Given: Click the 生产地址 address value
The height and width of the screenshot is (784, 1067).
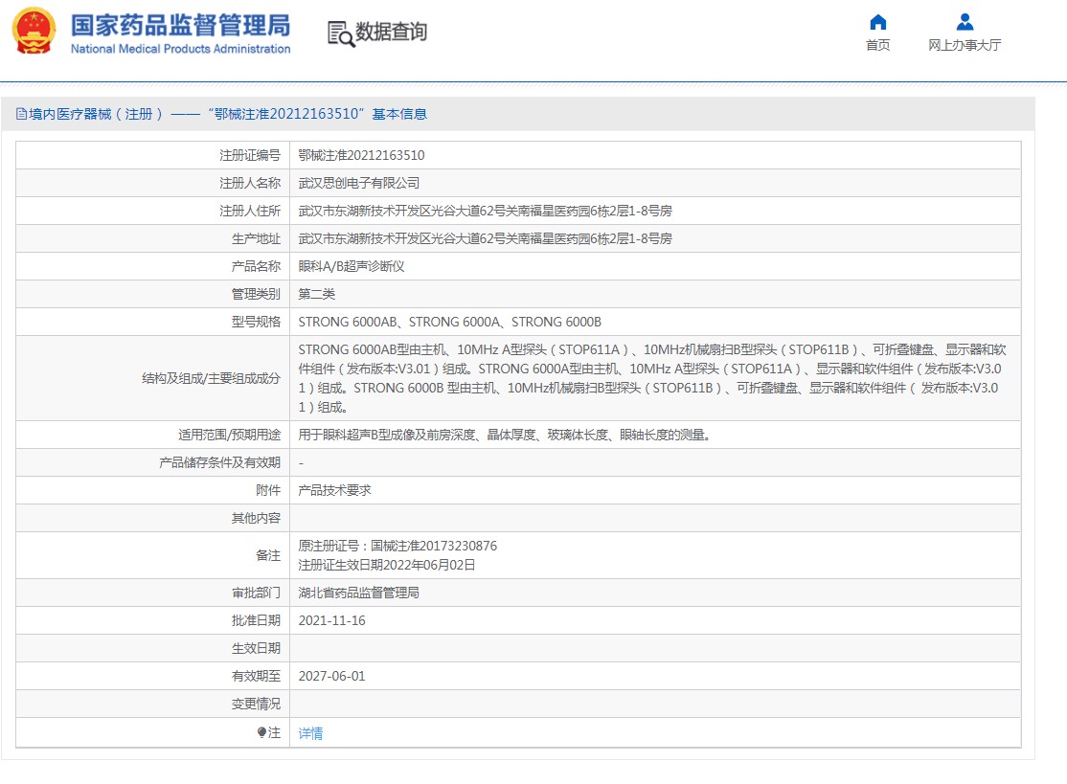Looking at the screenshot, I should [x=486, y=238].
